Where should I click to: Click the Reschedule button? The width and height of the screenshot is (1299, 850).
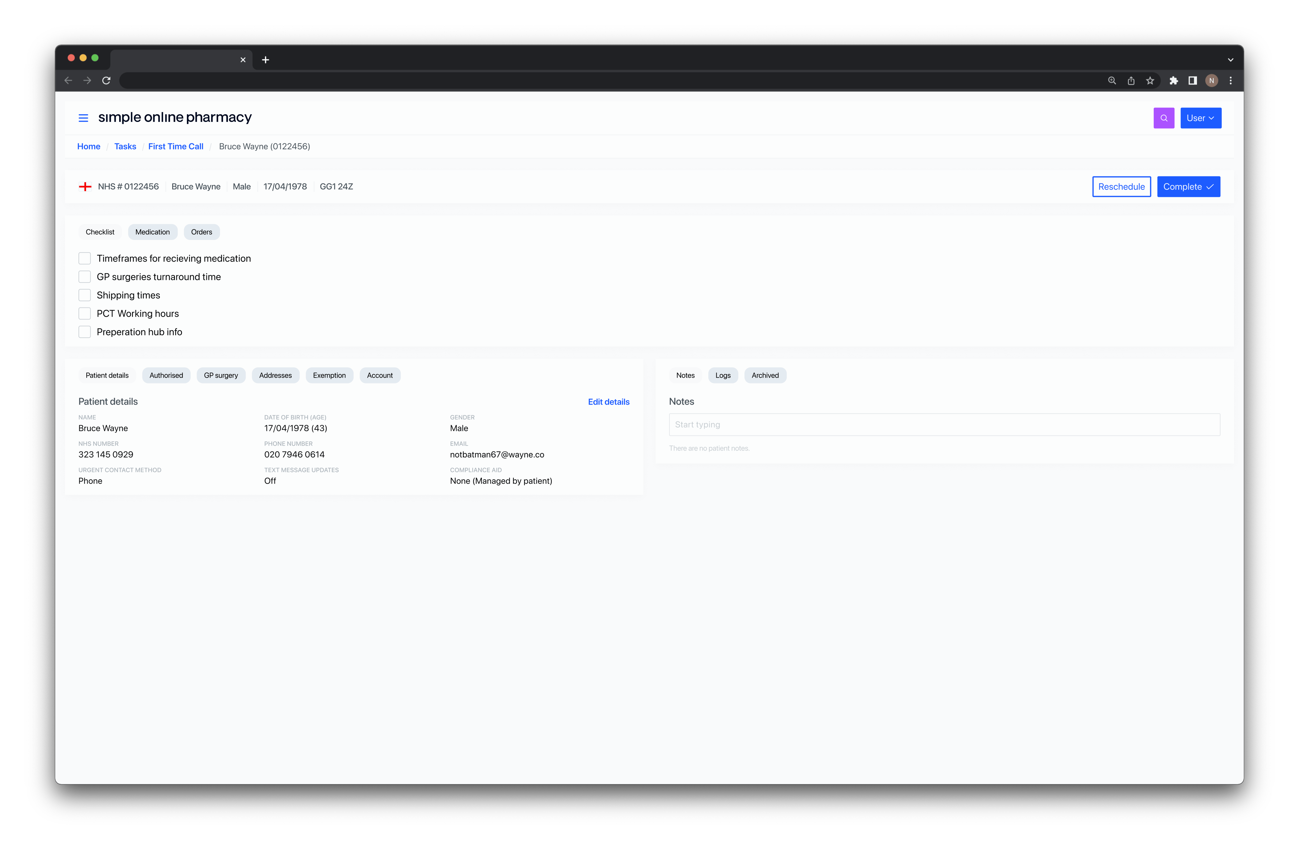tap(1121, 187)
